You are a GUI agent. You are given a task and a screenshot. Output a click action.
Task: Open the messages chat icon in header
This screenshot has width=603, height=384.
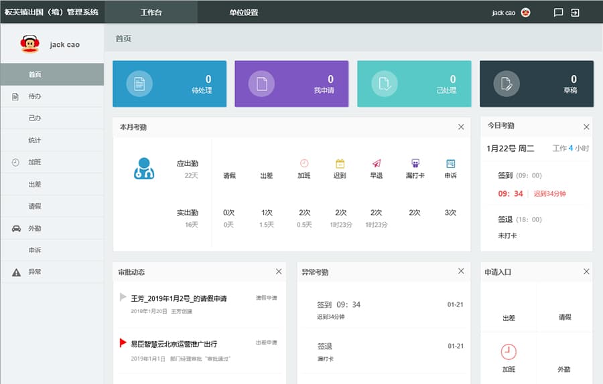(558, 12)
